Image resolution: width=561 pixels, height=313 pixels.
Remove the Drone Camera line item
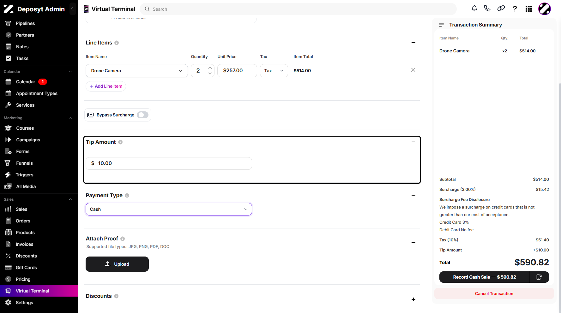(413, 70)
